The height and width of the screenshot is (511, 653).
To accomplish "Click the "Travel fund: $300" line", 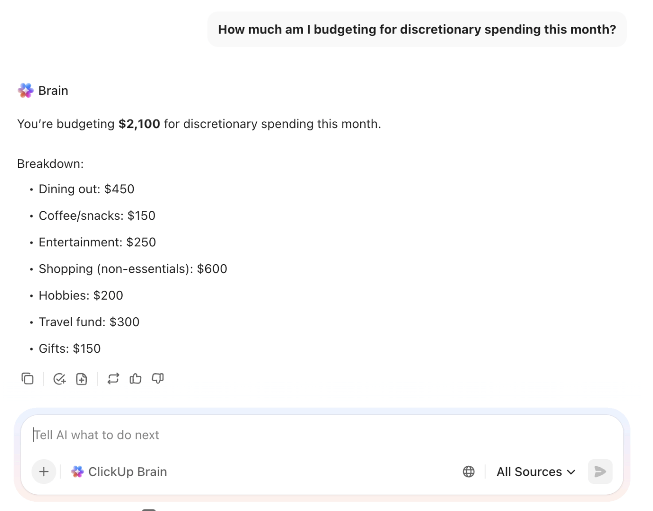I will click(x=89, y=322).
